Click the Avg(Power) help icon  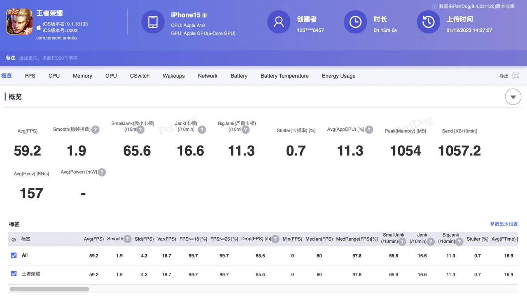[x=102, y=172]
